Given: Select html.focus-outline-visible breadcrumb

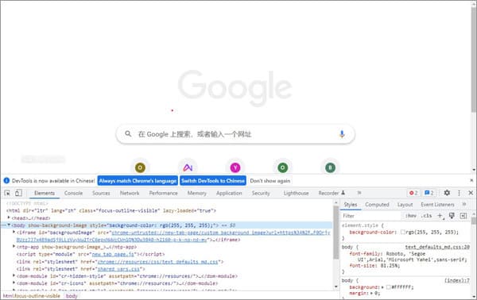Looking at the screenshot, I should pyautogui.click(x=32, y=296).
